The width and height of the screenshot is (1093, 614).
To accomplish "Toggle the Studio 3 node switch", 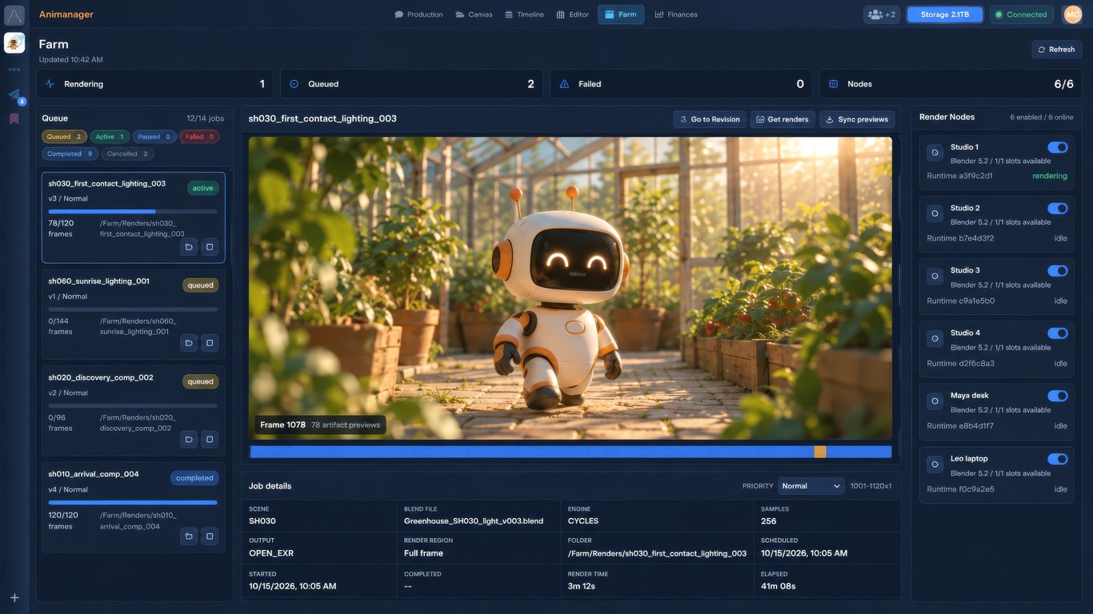I will (1058, 270).
